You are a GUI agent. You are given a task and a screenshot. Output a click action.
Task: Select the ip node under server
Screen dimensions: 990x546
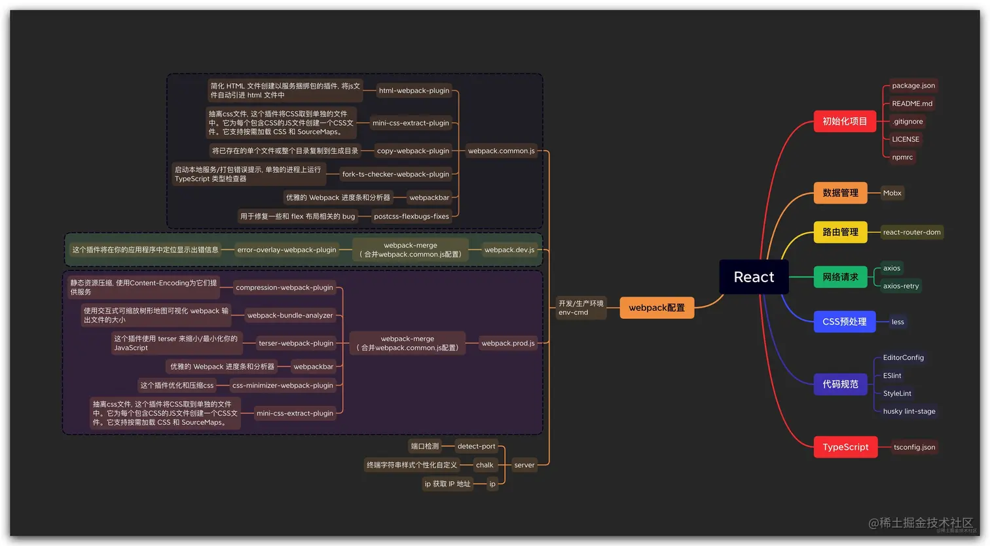492,484
